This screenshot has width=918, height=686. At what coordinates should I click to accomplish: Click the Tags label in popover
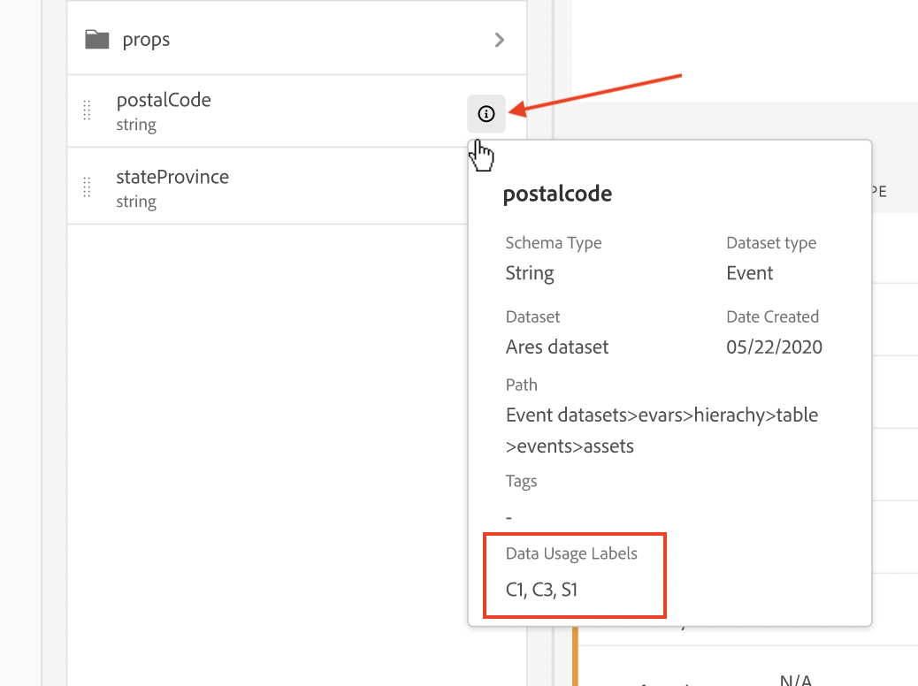tap(521, 481)
